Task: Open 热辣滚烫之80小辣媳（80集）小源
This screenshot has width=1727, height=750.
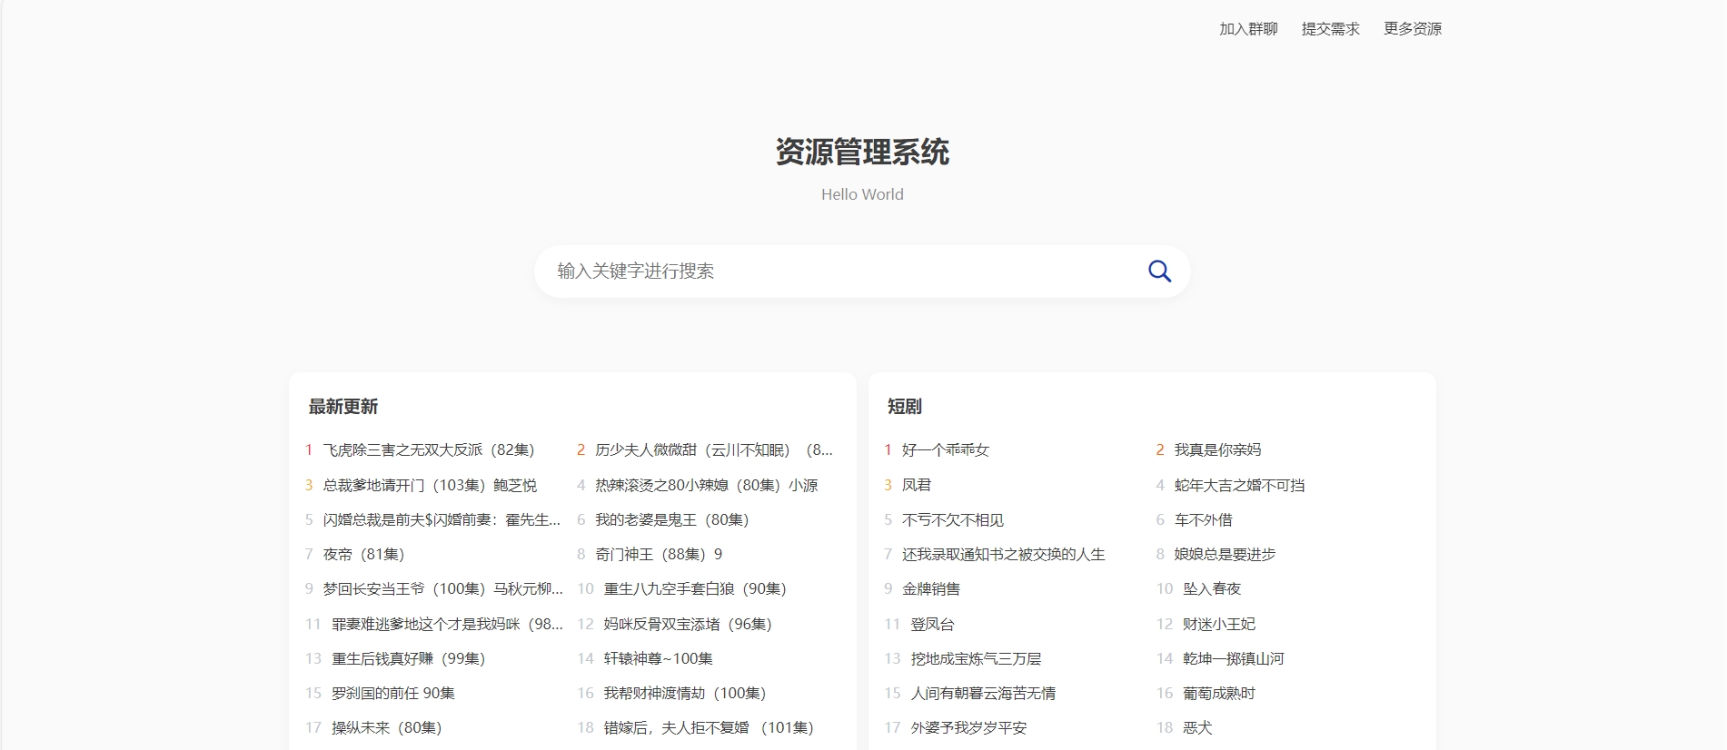Action: (707, 485)
